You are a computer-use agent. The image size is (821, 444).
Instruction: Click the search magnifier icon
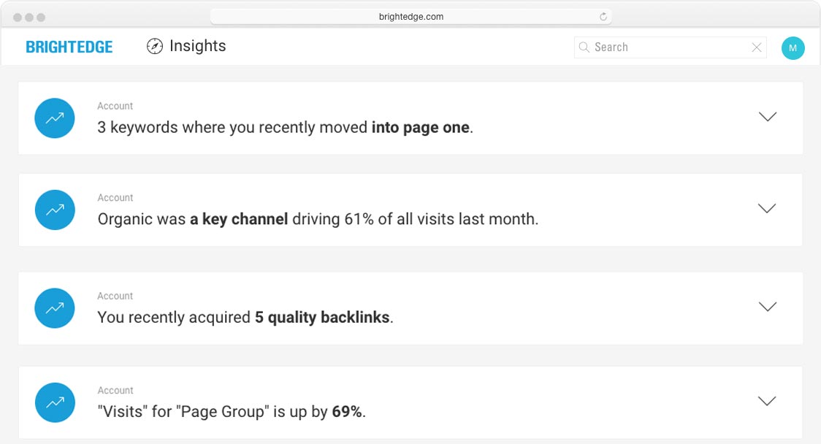pyautogui.click(x=584, y=47)
